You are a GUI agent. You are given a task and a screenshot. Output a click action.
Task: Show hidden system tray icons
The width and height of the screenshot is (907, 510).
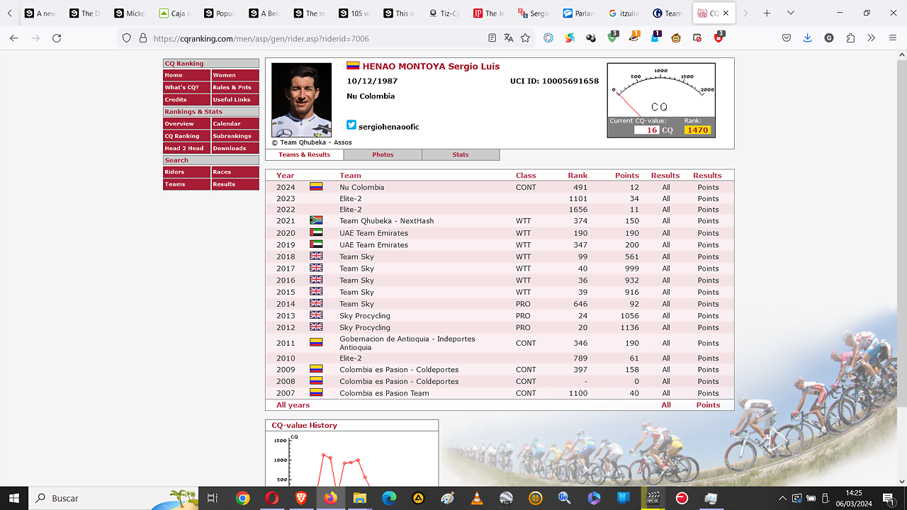782,498
